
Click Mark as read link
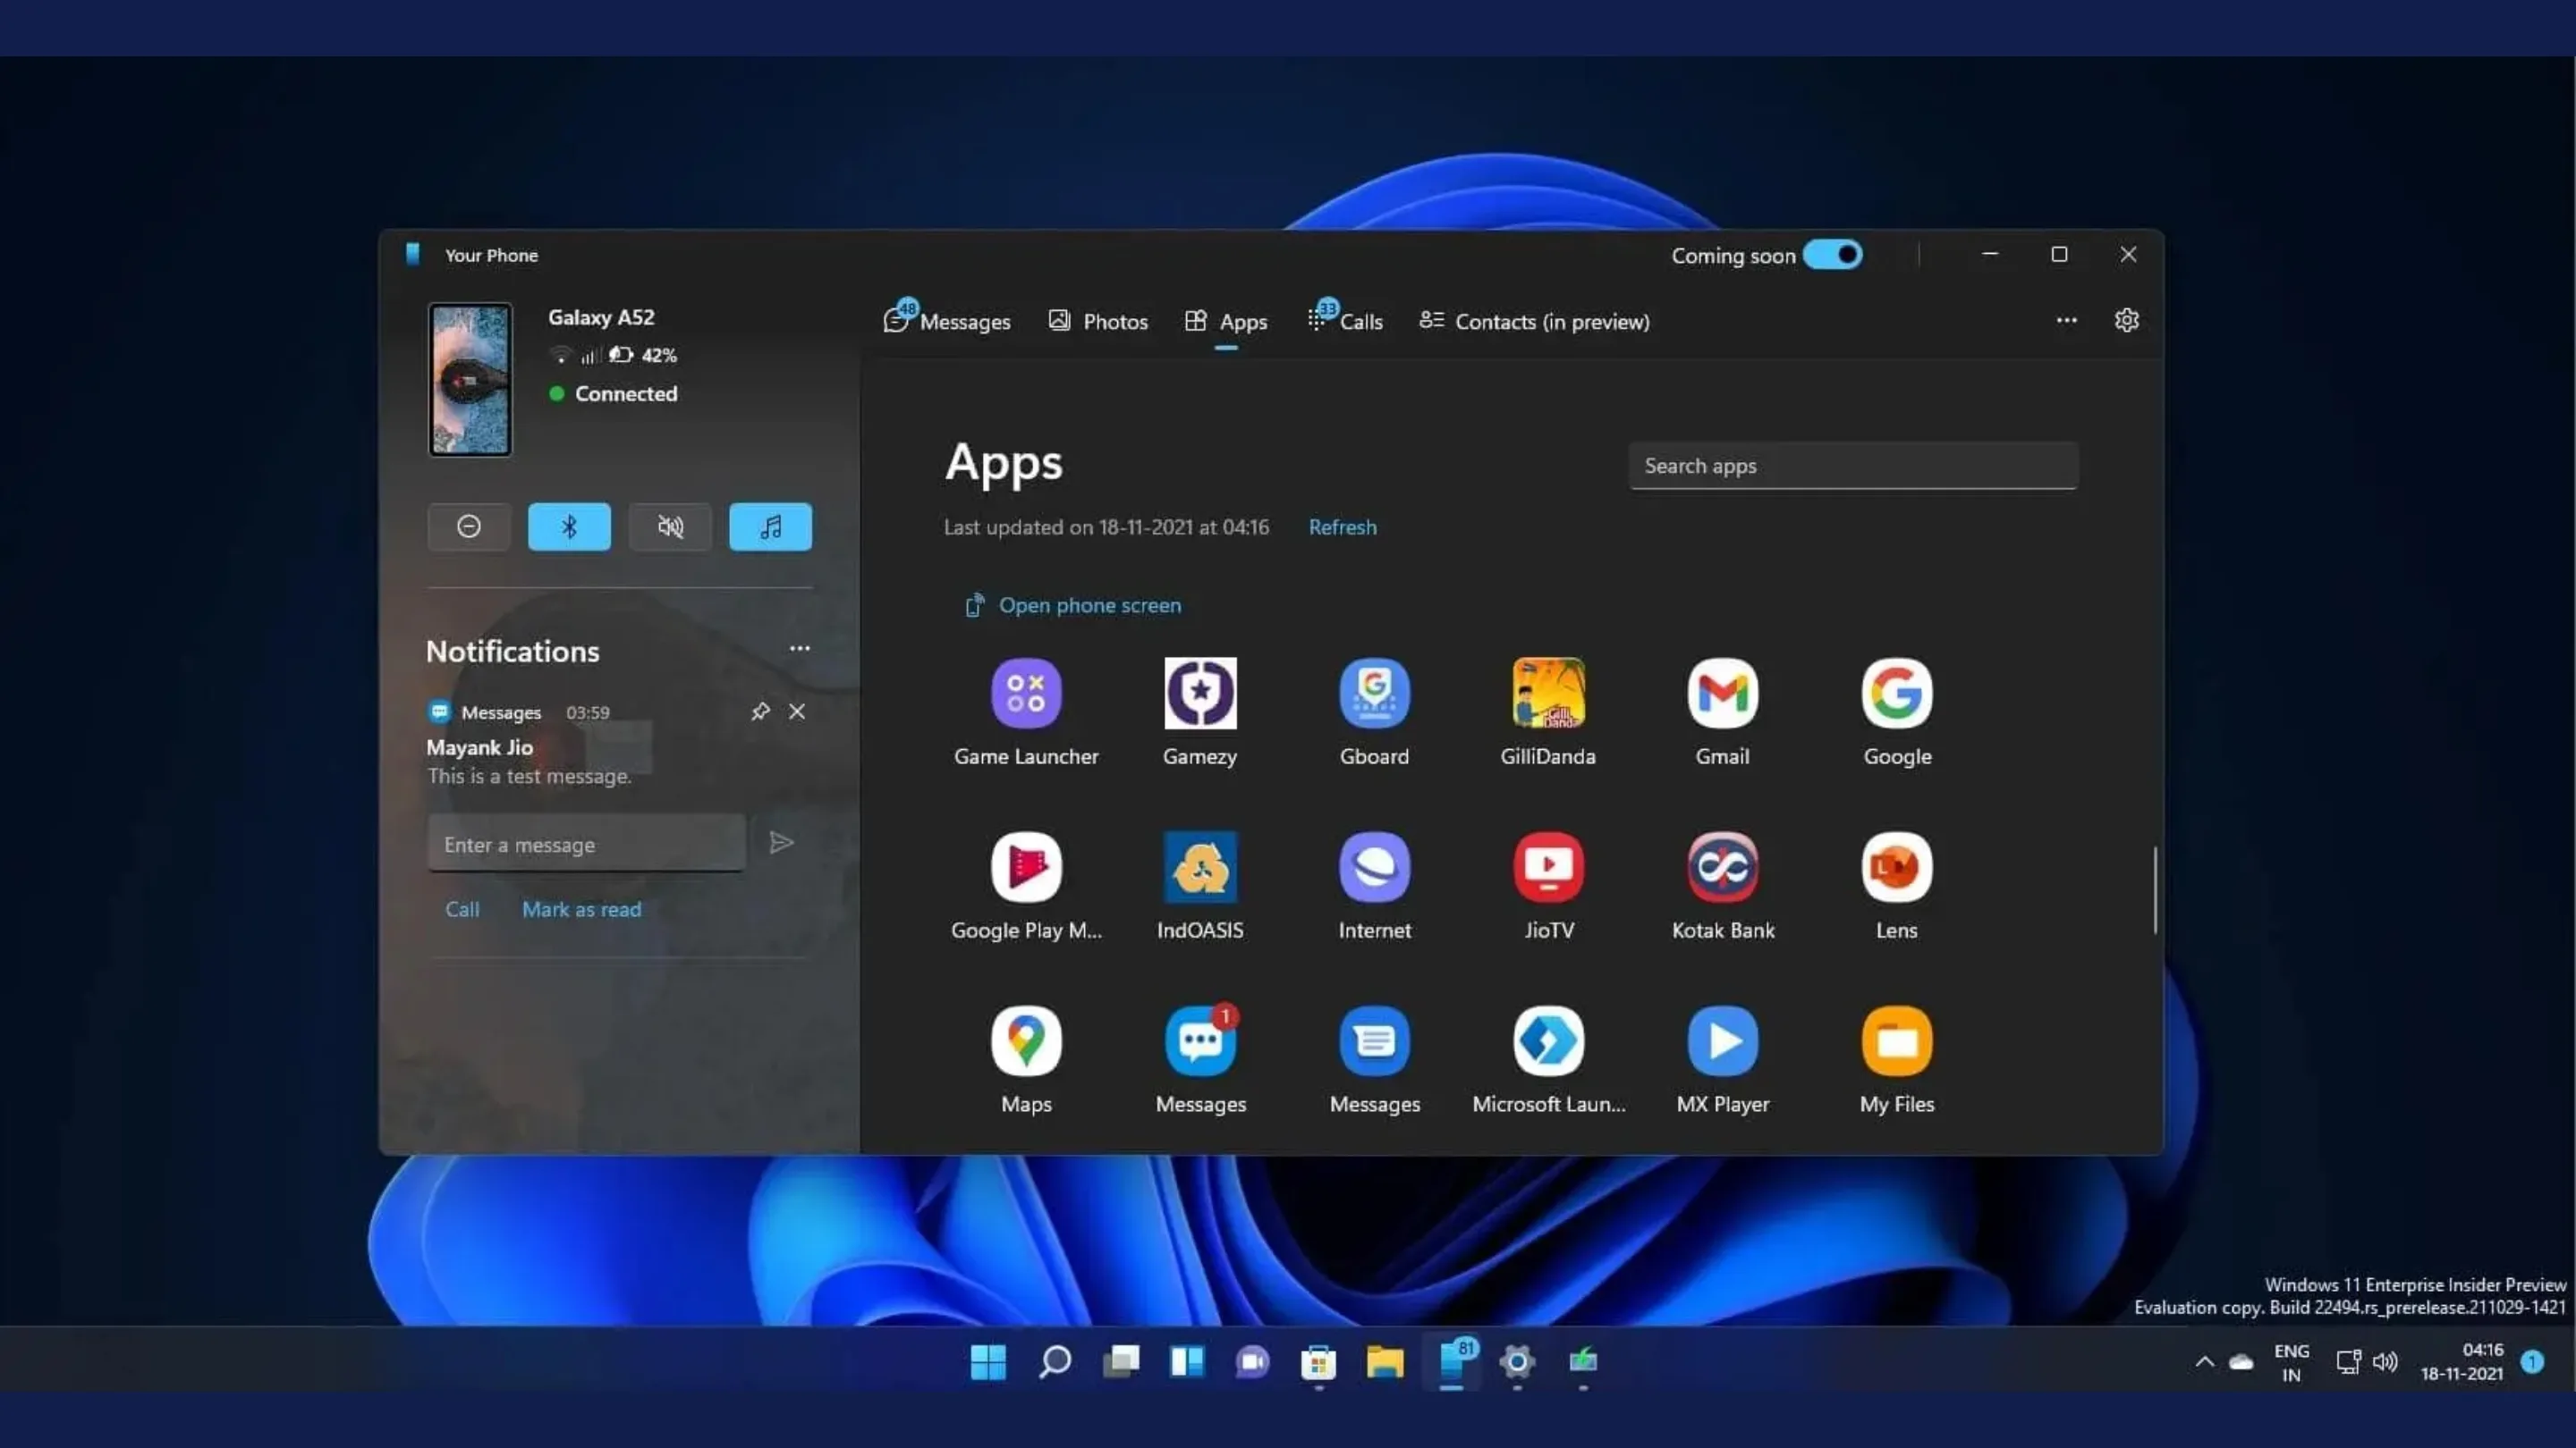(581, 909)
